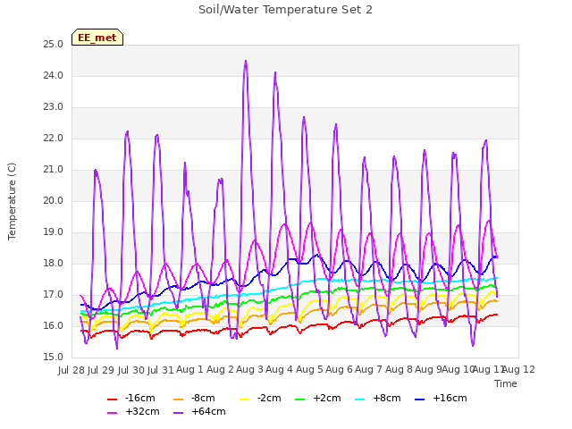
Task: Select the +16cm legend label
Action: click(450, 398)
